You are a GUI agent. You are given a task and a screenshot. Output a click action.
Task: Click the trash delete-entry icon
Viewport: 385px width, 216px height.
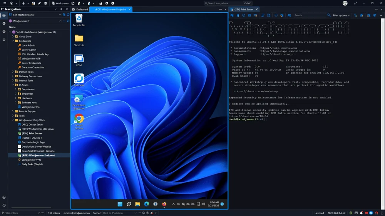(x=45, y=3)
